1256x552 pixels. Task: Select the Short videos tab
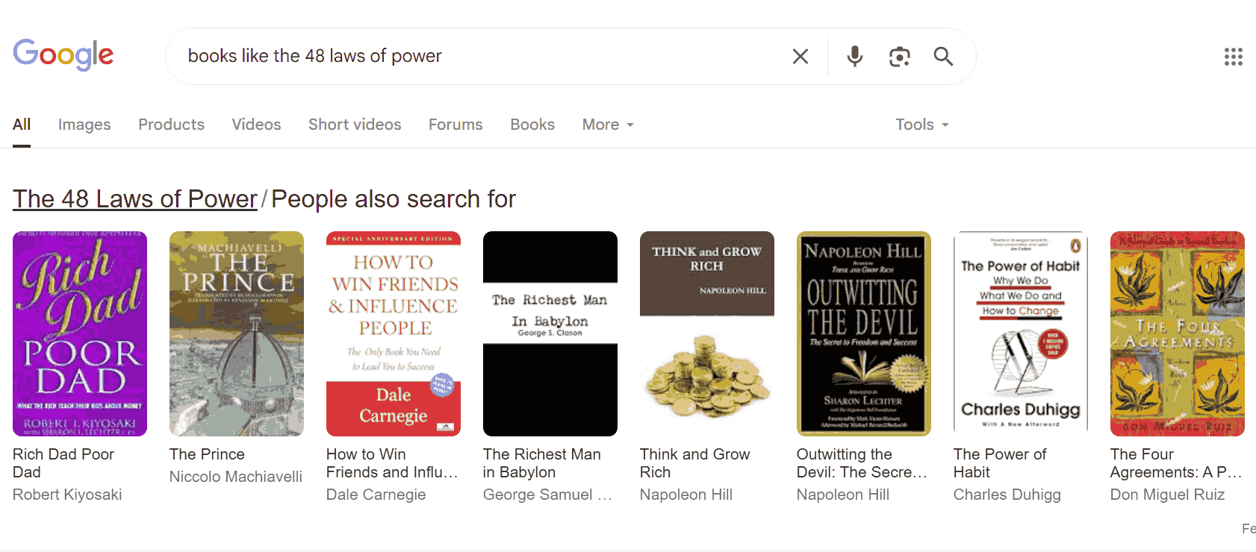tap(355, 125)
